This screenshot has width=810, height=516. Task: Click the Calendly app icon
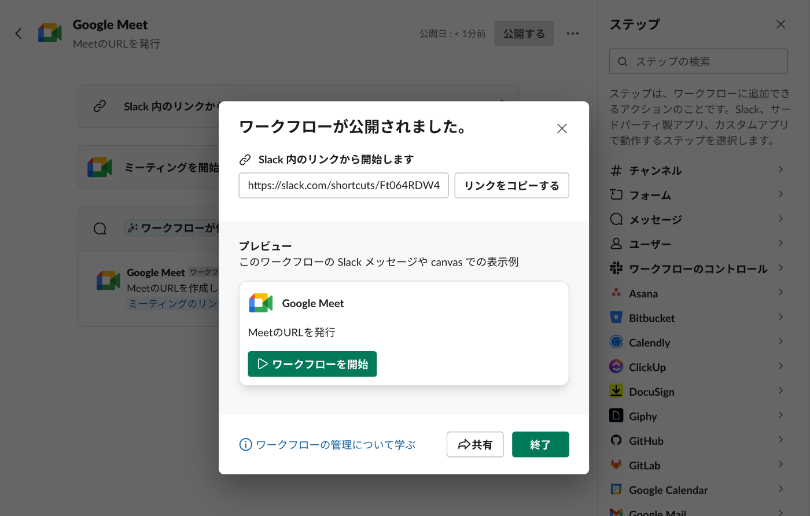point(616,342)
